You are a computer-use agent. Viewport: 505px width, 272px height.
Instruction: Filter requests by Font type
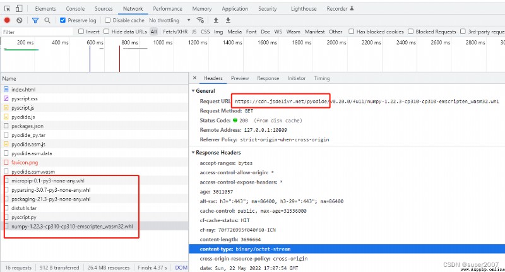(x=251, y=32)
